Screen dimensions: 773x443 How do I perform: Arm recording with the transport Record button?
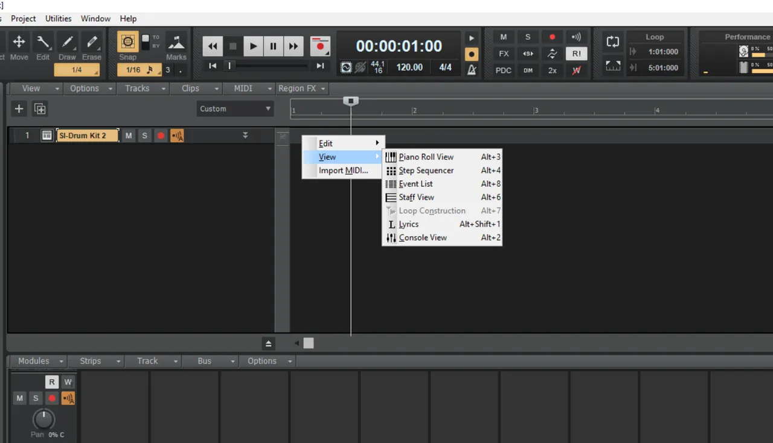[320, 46]
